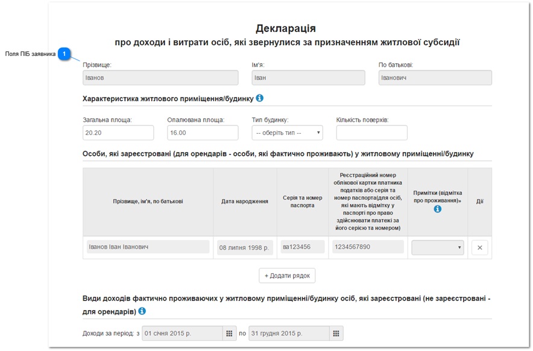
Task: Click the info icon after the income types heading
Action: pyautogui.click(x=142, y=311)
